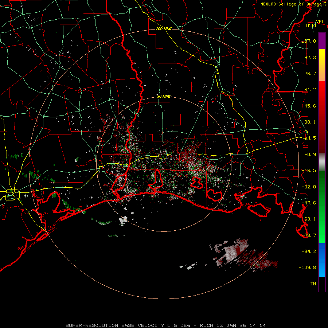The width and height of the screenshot is (328, 328).
Task: Click the -47.6 legend value
Action: (x=309, y=203)
